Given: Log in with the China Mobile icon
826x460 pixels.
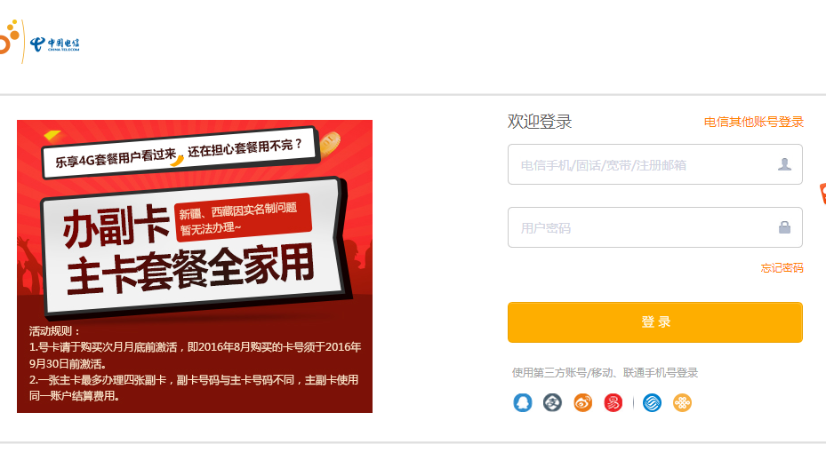Looking at the screenshot, I should point(652,402).
